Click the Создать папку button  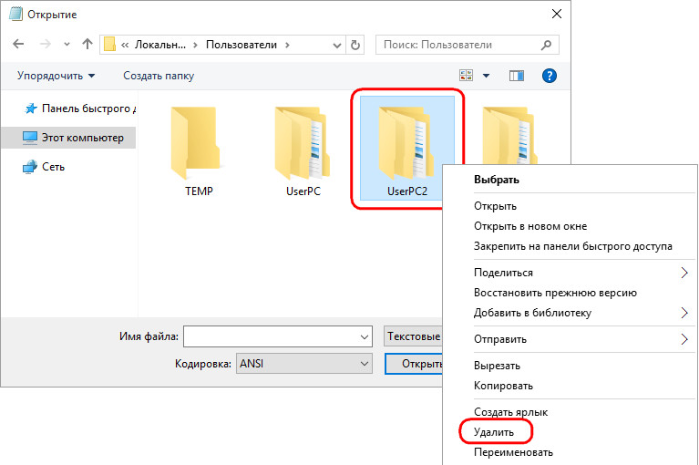[x=159, y=76]
